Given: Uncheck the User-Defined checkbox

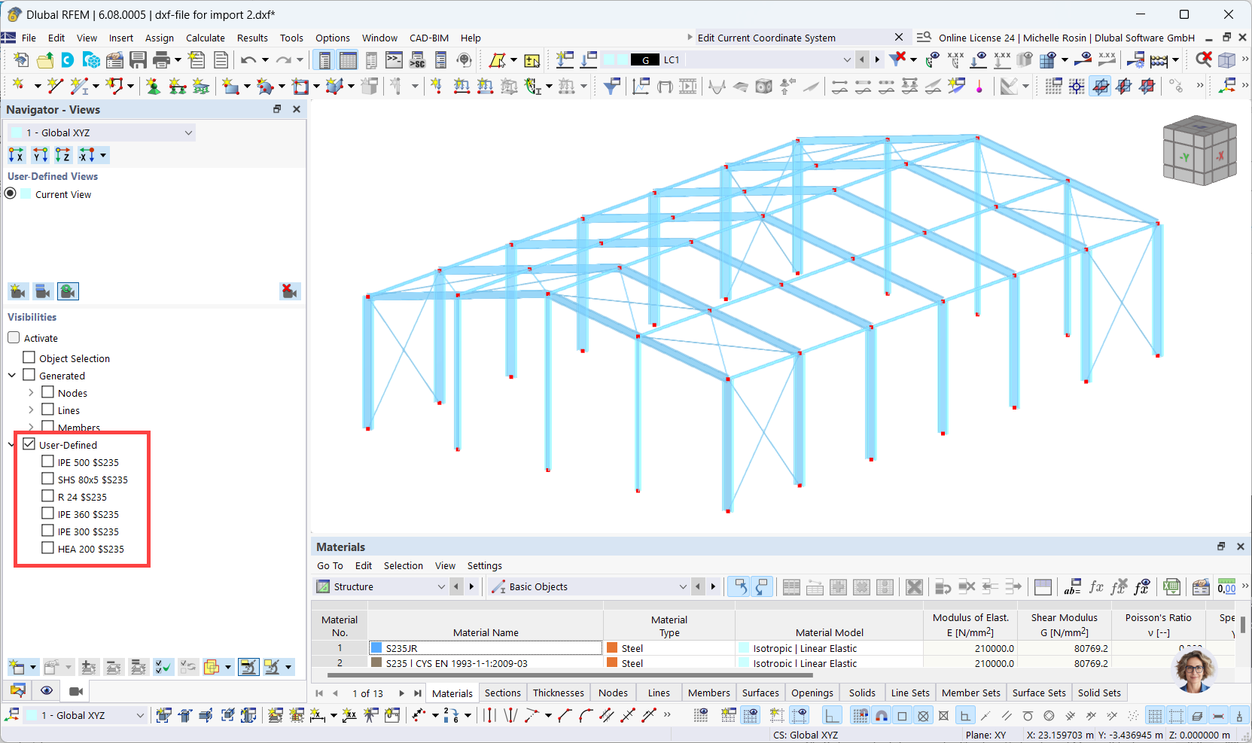Looking at the screenshot, I should click(x=29, y=444).
